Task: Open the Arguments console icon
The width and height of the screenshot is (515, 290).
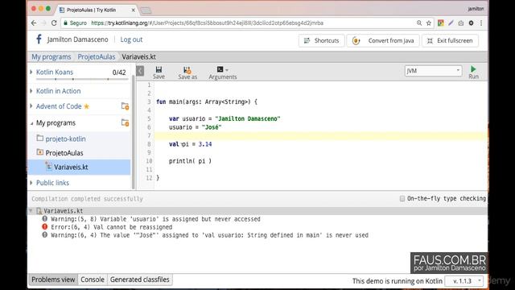Action: tap(220, 69)
